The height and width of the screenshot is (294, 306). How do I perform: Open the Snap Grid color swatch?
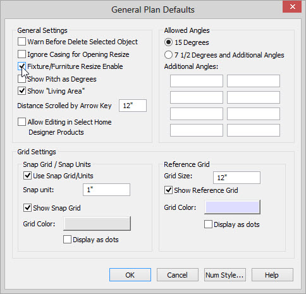[97, 223]
